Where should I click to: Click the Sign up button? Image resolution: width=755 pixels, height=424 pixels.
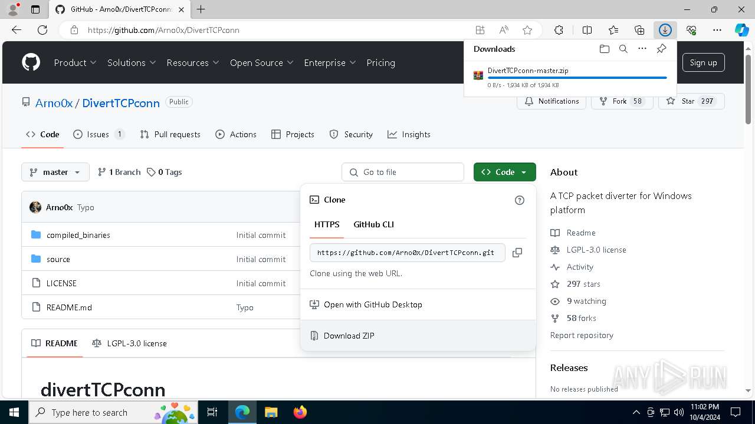click(703, 62)
